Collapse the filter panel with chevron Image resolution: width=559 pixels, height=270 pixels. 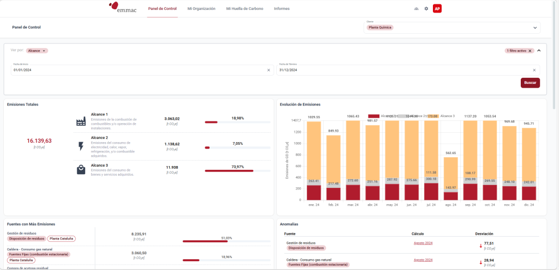539,50
